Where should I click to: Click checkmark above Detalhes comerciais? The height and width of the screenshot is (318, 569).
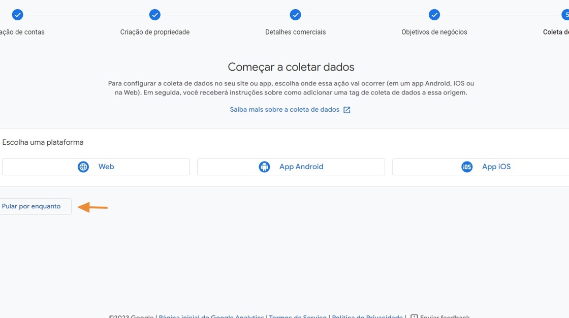click(x=295, y=15)
